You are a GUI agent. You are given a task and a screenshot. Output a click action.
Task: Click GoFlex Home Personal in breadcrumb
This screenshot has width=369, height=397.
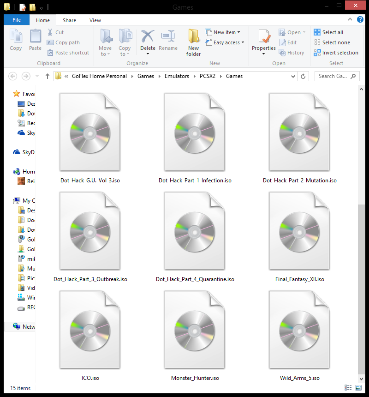[x=99, y=76]
